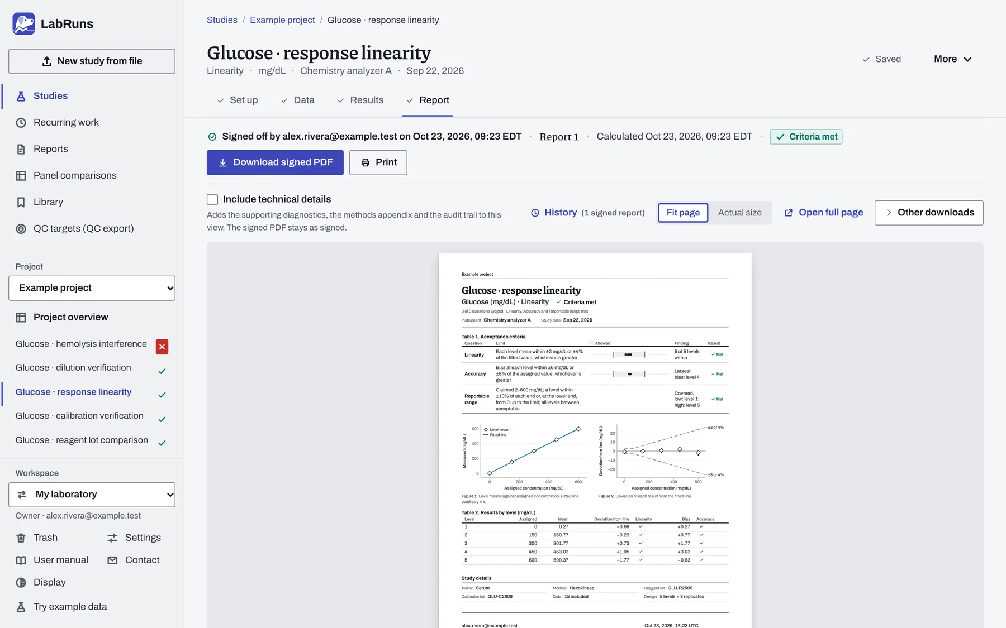
Task: Select the Fit page view option
Action: click(x=683, y=213)
